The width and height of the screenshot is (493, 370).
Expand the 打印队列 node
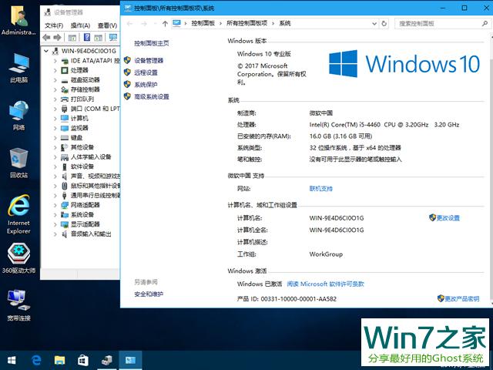point(55,99)
